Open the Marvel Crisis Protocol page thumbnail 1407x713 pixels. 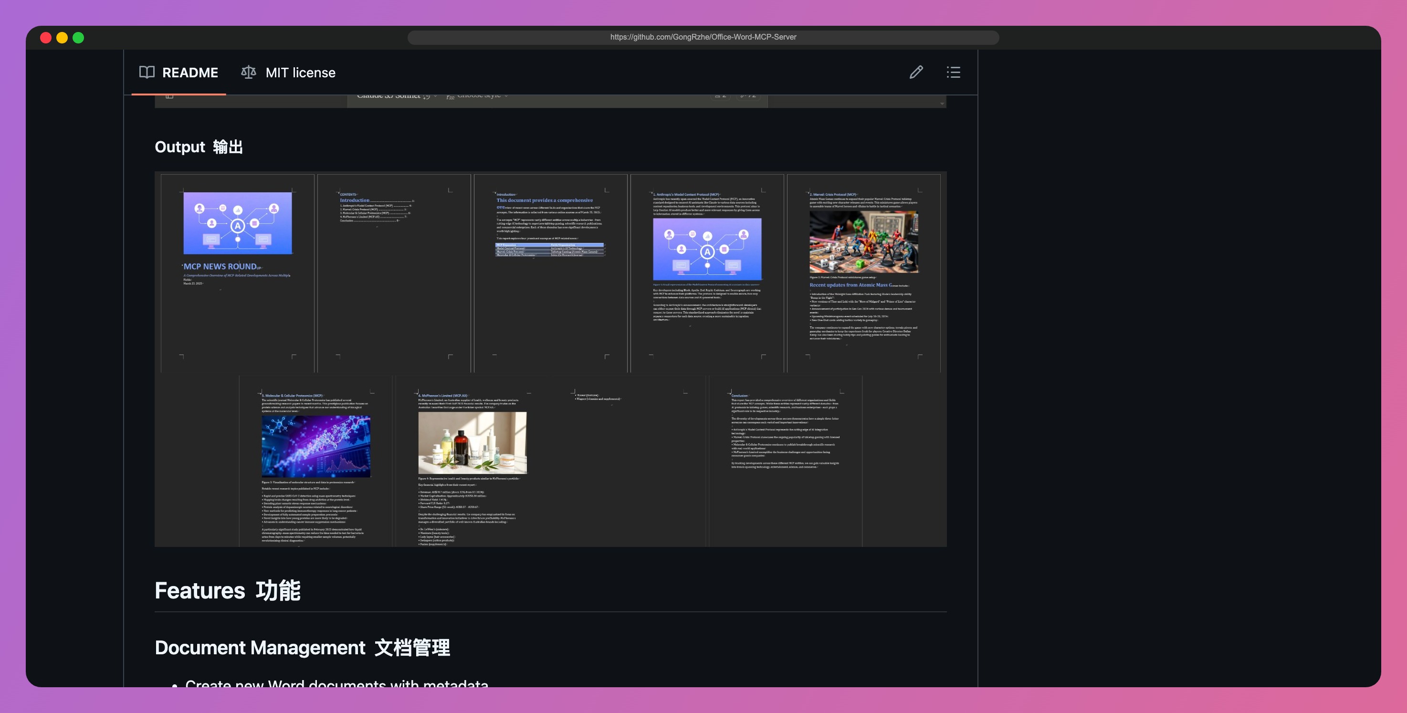863,273
